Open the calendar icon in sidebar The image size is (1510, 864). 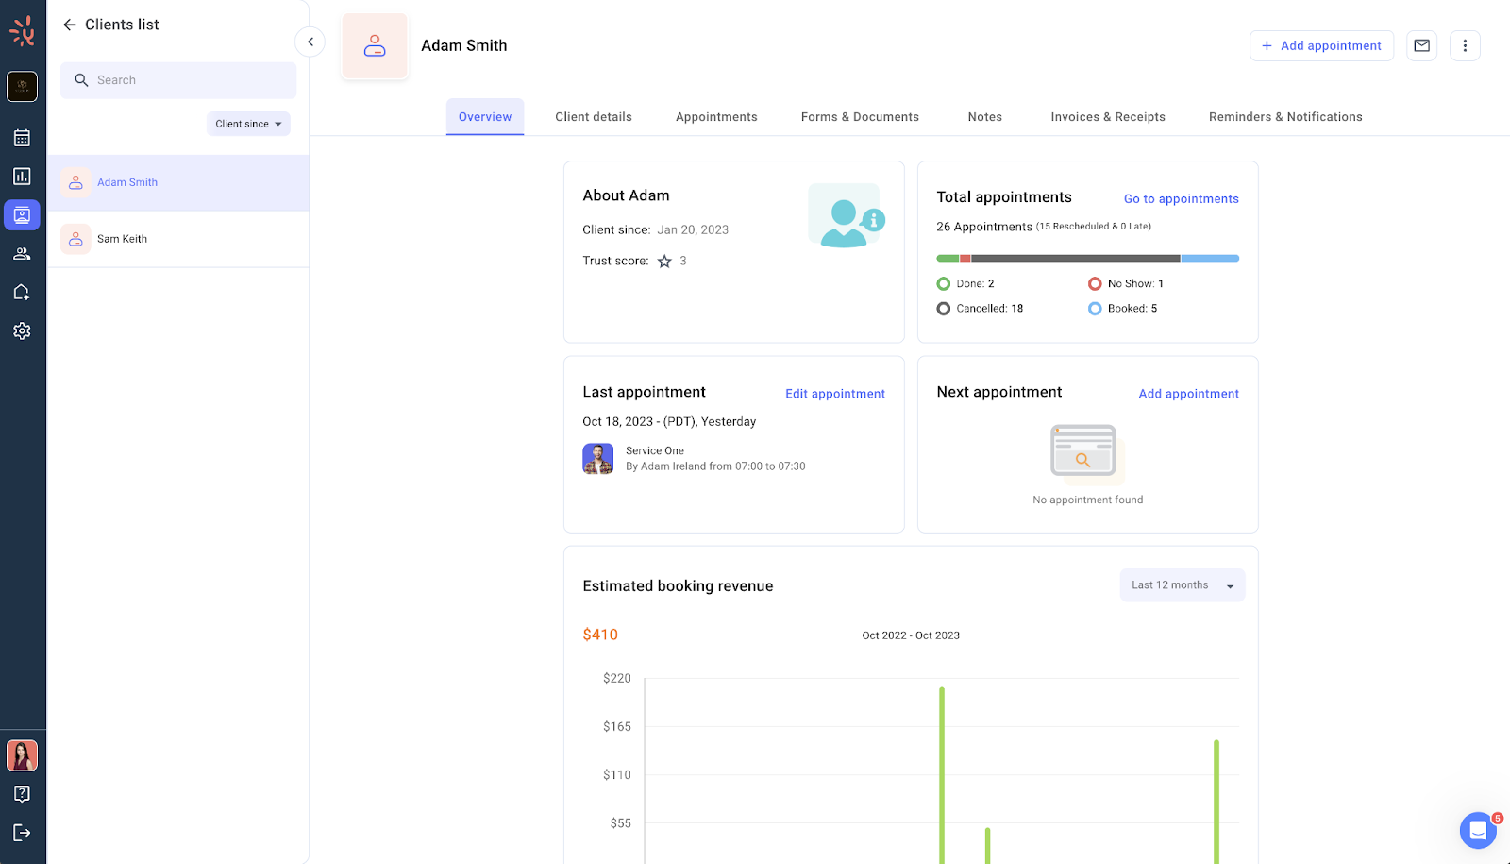coord(22,138)
